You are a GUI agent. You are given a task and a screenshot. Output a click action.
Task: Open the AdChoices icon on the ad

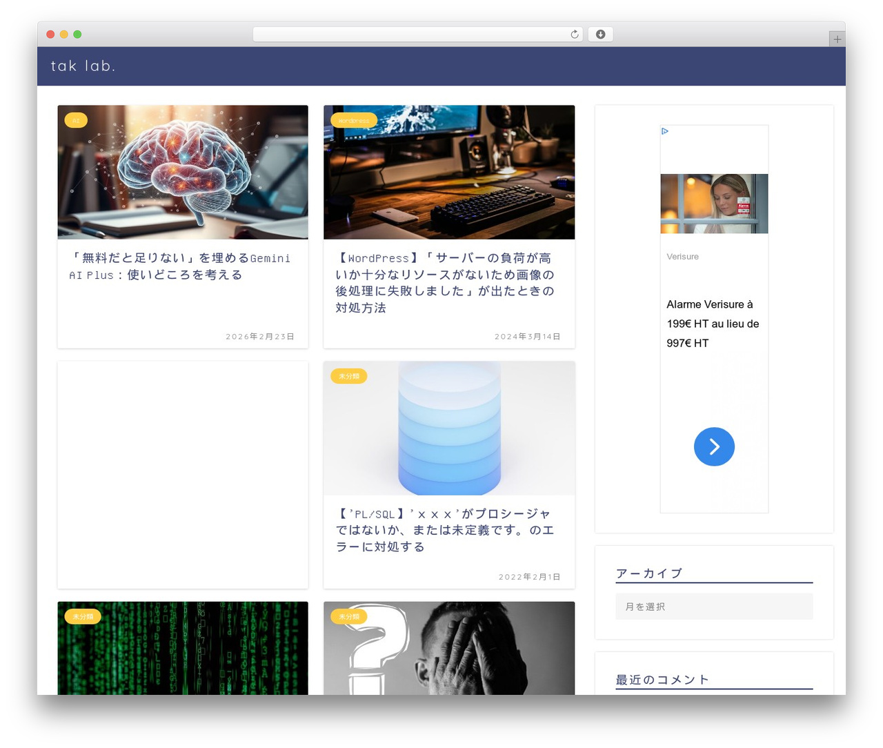point(665,131)
